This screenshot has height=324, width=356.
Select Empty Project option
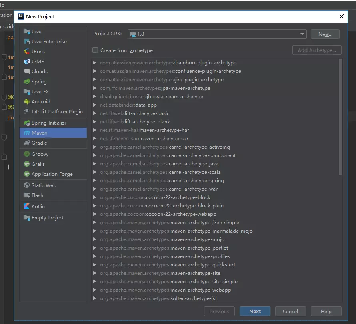tap(53, 218)
